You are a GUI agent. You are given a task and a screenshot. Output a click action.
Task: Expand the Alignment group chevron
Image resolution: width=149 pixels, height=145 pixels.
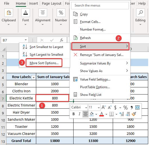click(42, 25)
